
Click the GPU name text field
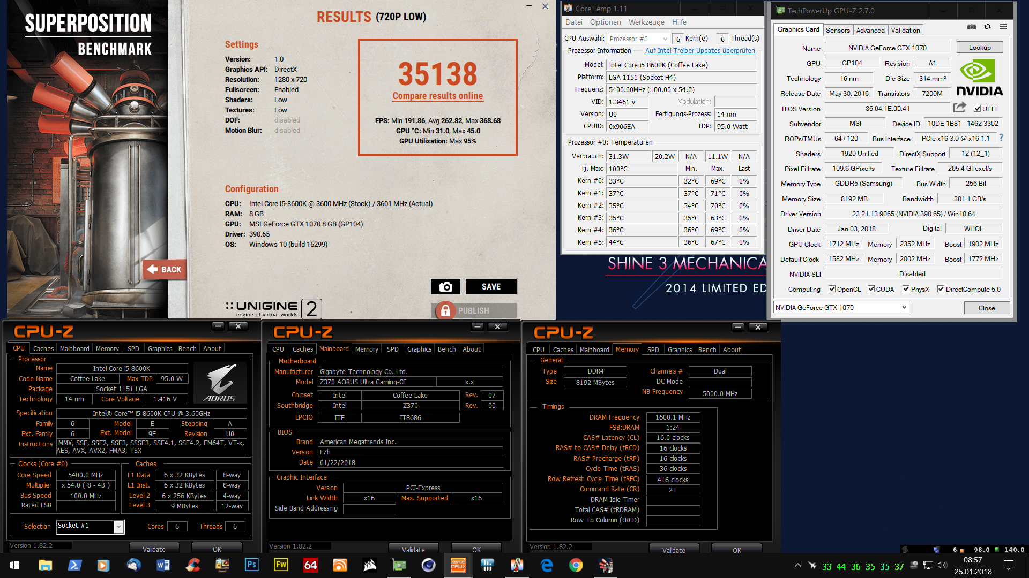pos(887,48)
